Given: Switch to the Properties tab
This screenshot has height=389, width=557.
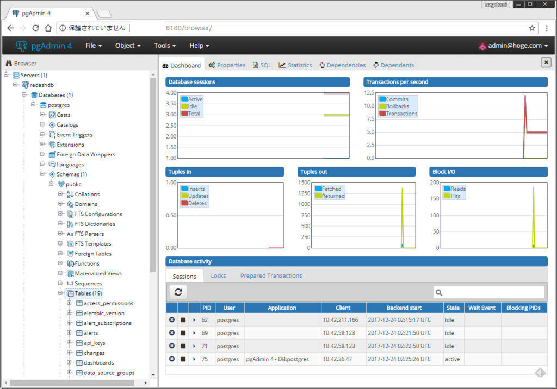Looking at the screenshot, I should (x=227, y=65).
